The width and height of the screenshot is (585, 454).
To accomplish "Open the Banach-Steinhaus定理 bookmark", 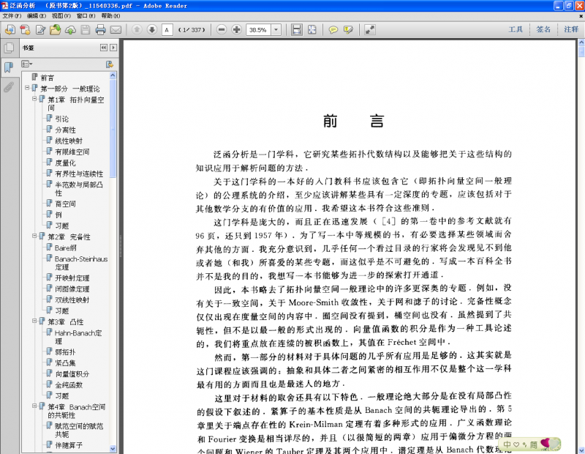I will pyautogui.click(x=81, y=263).
